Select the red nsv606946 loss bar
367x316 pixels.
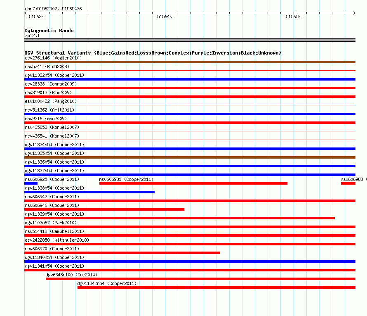point(104,209)
